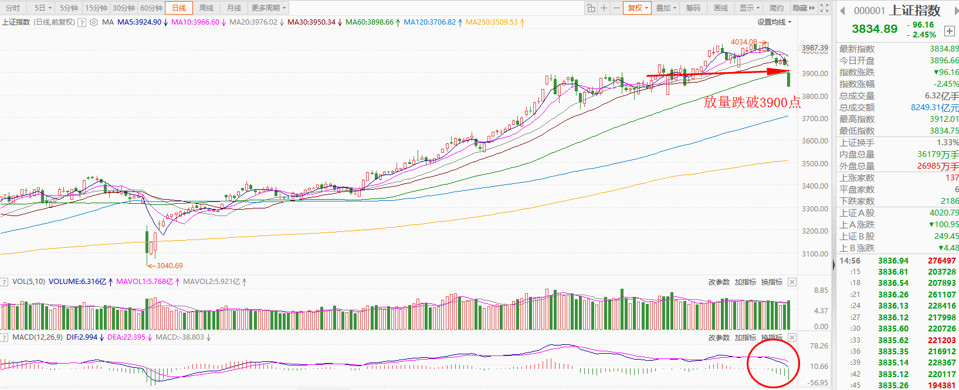Click the MA5 moving average value label
The height and width of the screenshot is (390, 959).
[140, 22]
